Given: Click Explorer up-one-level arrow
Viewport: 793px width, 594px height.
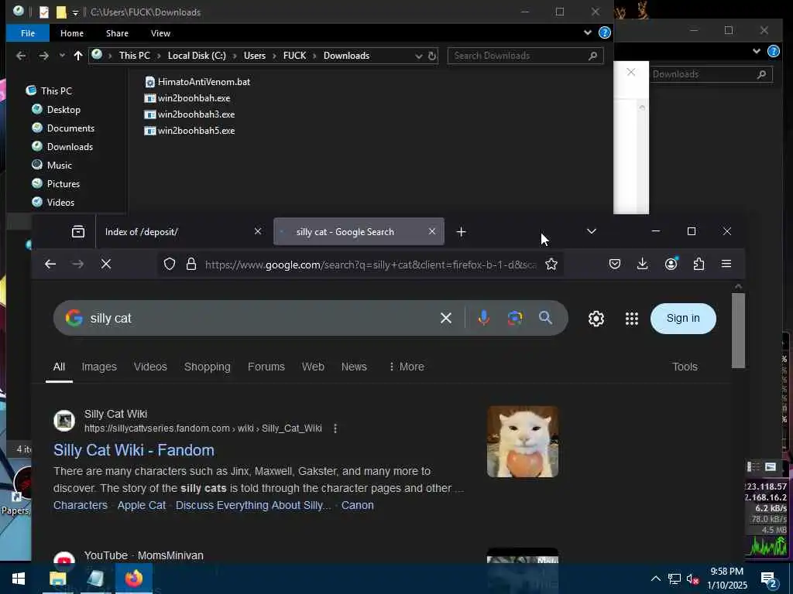Looking at the screenshot, I should pos(78,56).
